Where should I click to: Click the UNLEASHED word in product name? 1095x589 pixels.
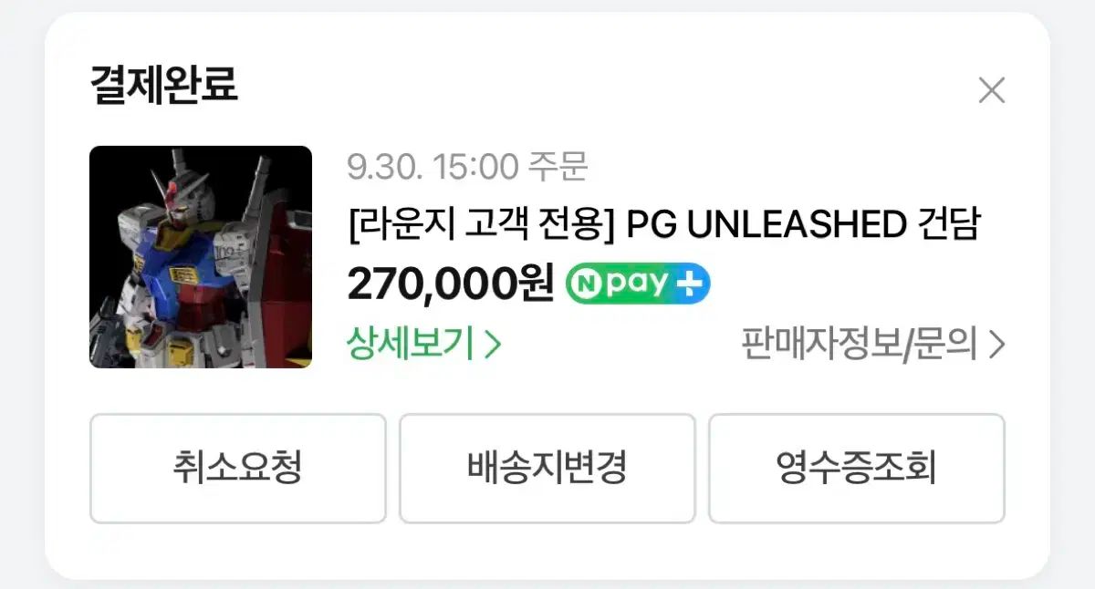click(797, 225)
